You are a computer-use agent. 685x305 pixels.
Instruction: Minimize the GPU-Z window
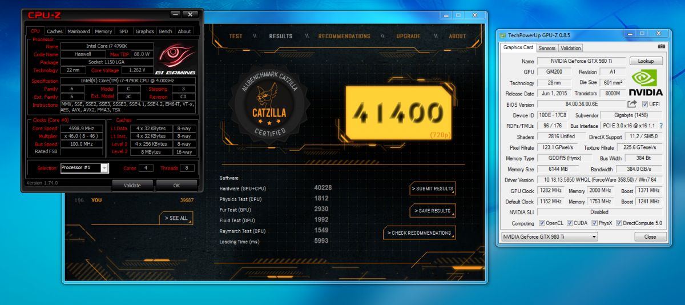point(630,34)
